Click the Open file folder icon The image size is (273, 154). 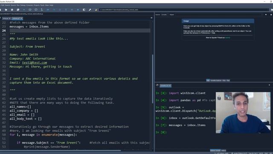pyautogui.click(x=6, y=10)
